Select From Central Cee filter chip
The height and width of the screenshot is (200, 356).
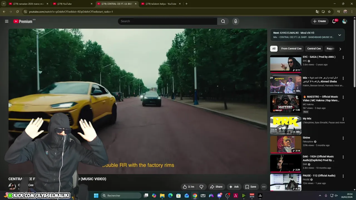(x=291, y=49)
